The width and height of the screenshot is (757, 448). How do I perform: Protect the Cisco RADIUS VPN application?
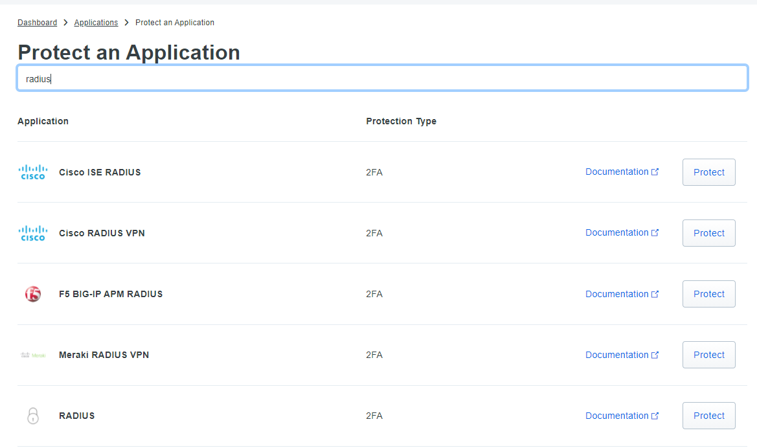tap(708, 233)
